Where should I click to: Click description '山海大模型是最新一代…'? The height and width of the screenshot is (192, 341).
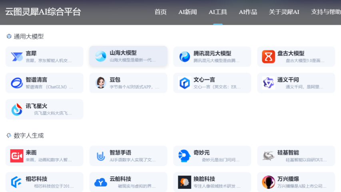pyautogui.click(x=132, y=60)
